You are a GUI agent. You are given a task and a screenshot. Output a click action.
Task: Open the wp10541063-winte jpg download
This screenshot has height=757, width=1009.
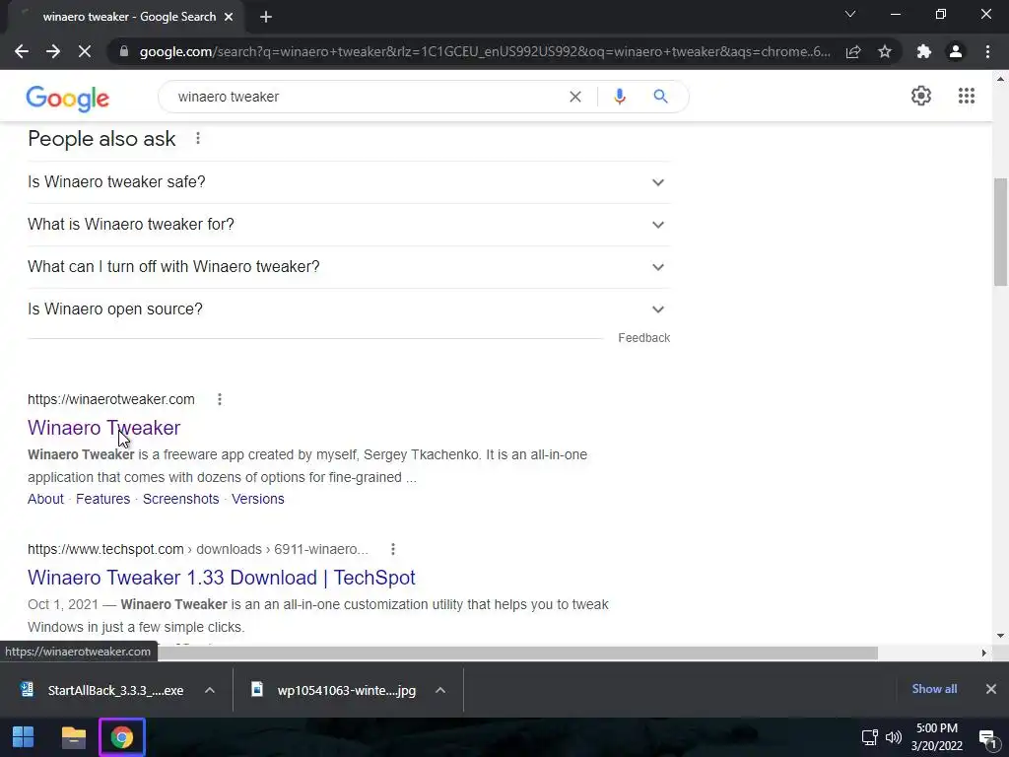[x=333, y=690]
